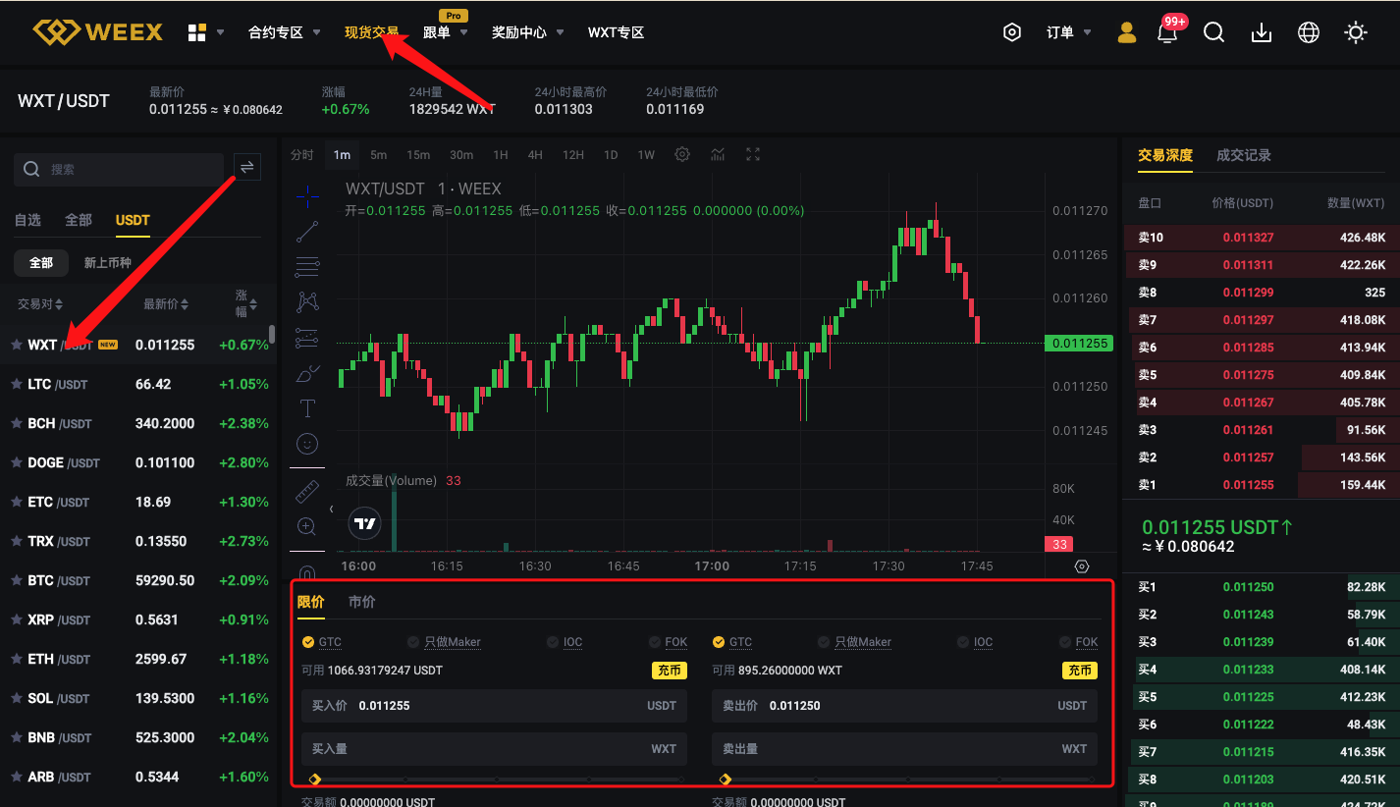Open the user account profile icon
This screenshot has width=1400, height=807.
[x=1127, y=32]
